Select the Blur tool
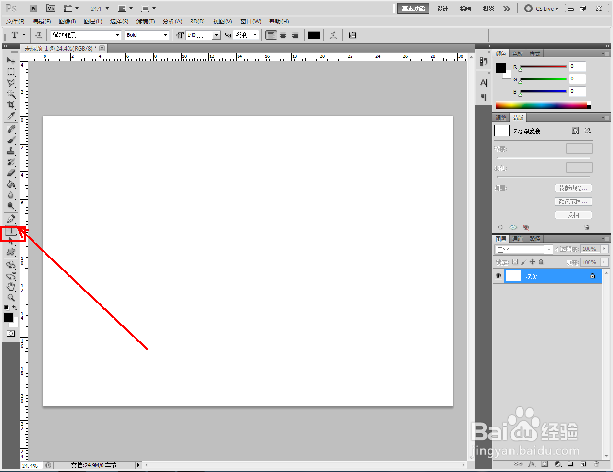The height and width of the screenshot is (472, 613). coord(11,195)
